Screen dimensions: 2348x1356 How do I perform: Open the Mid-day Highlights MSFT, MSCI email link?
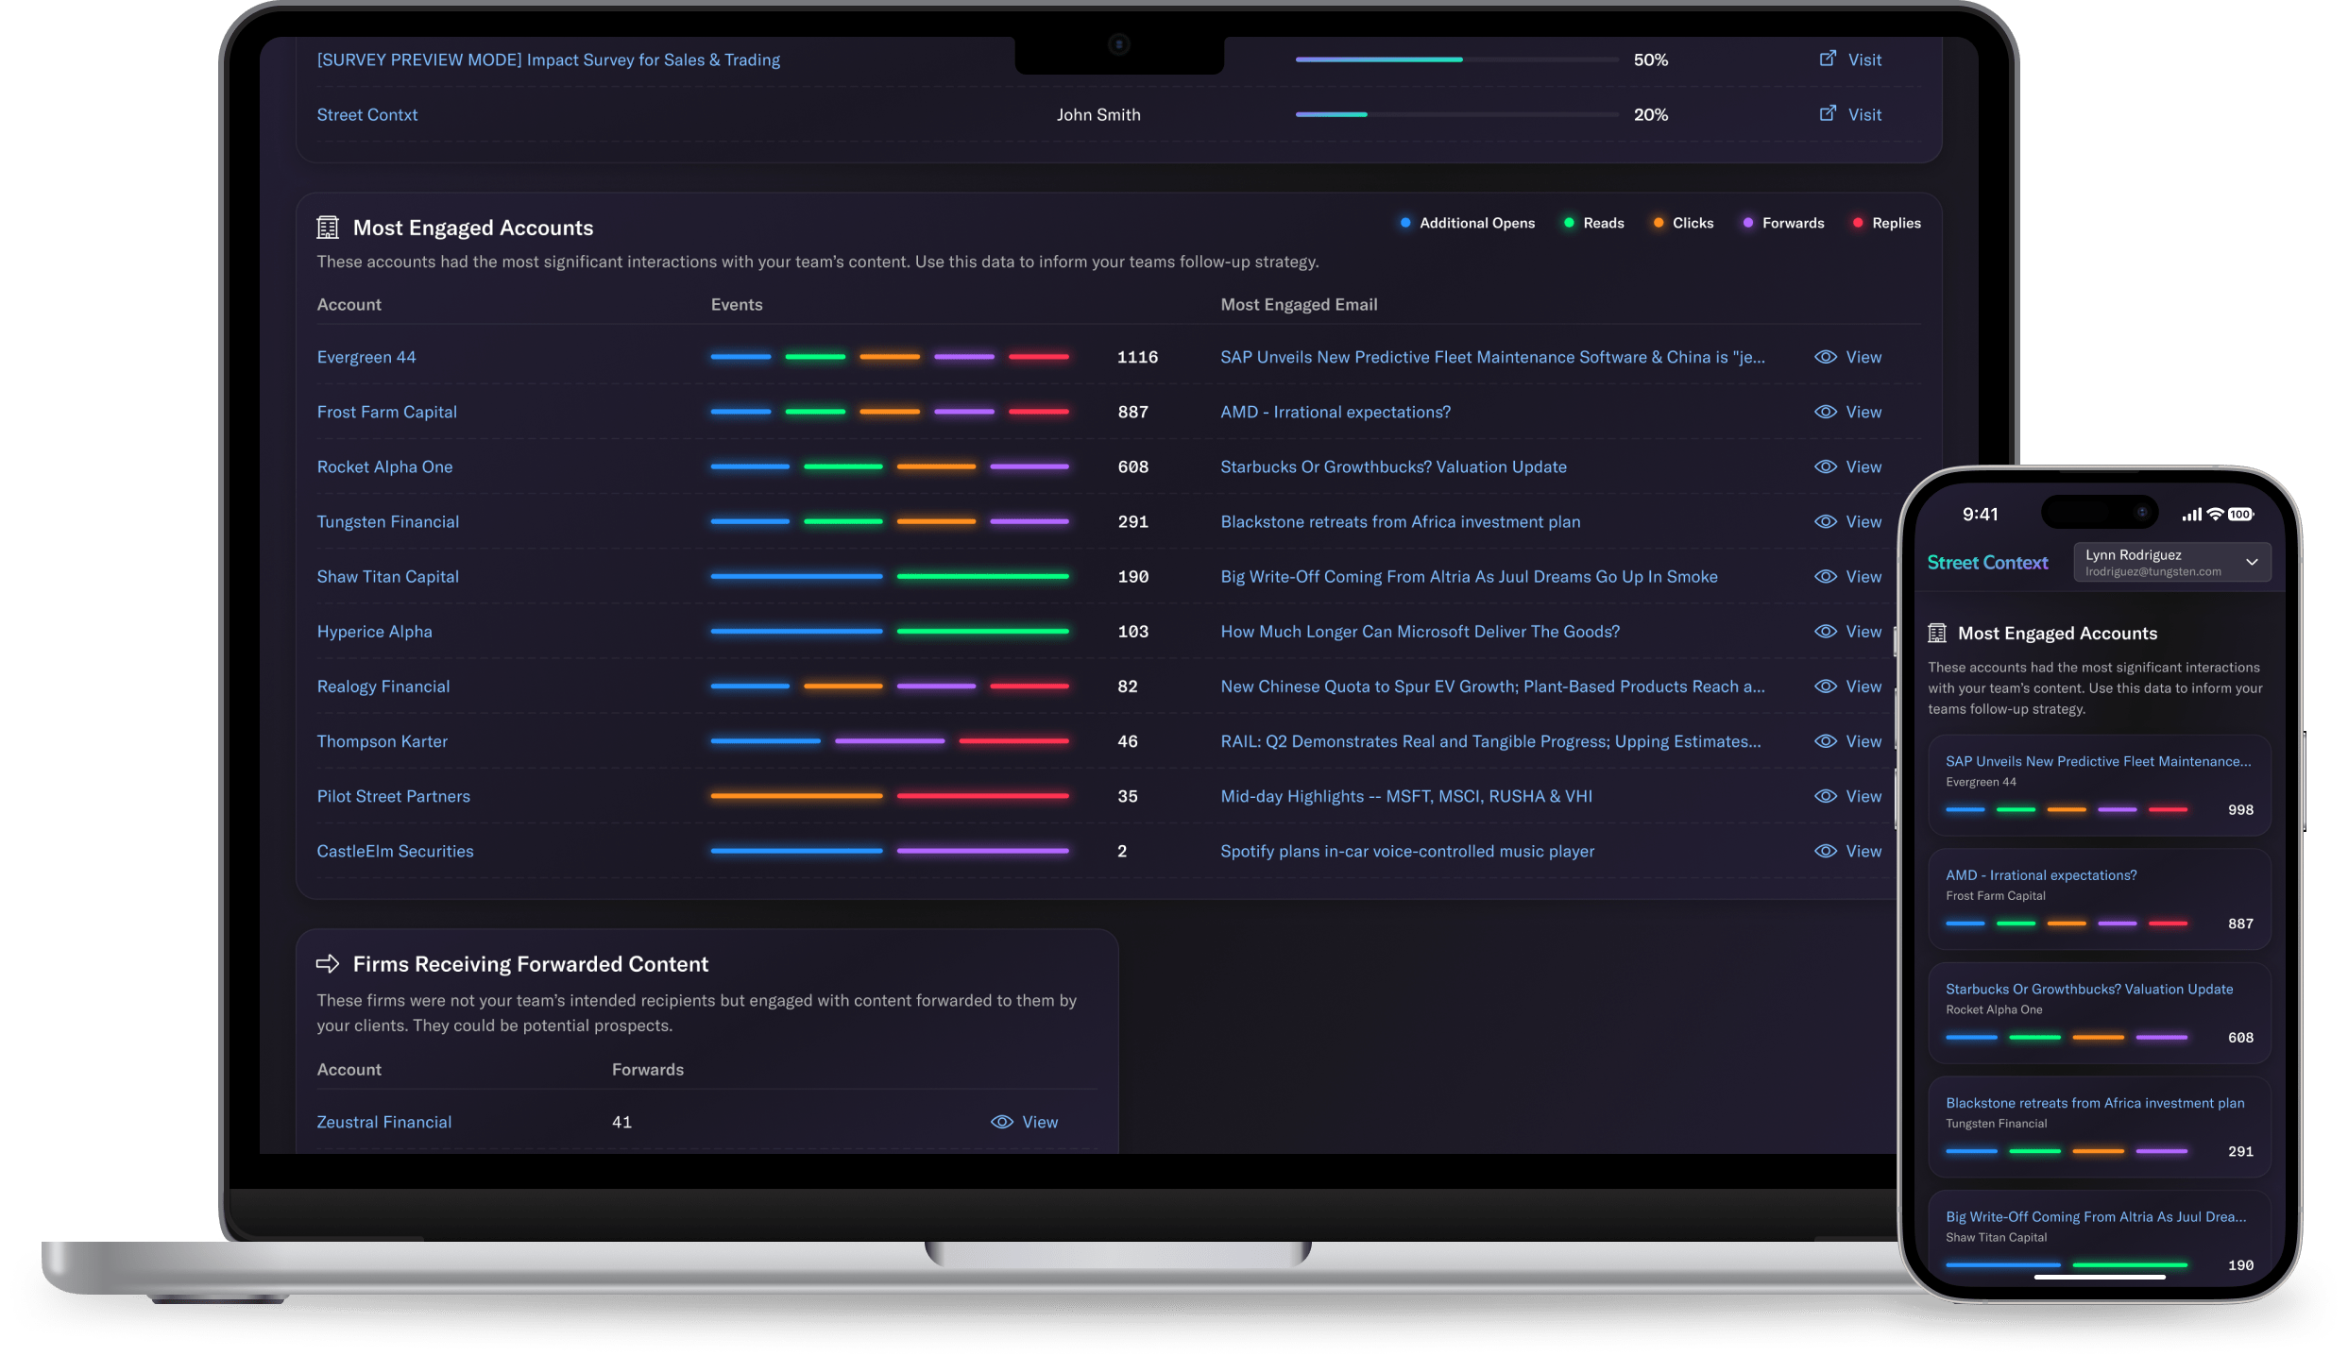1405,796
